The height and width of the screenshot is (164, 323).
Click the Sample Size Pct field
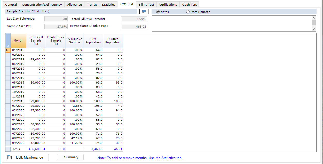[56, 26]
